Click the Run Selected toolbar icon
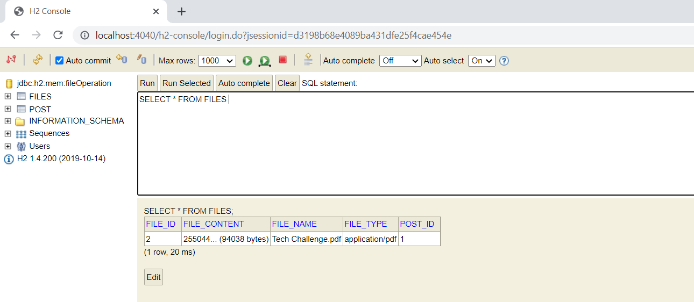The image size is (694, 302). pyautogui.click(x=265, y=61)
